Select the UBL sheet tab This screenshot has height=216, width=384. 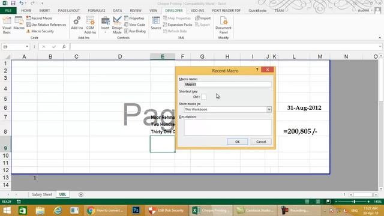coord(62,194)
